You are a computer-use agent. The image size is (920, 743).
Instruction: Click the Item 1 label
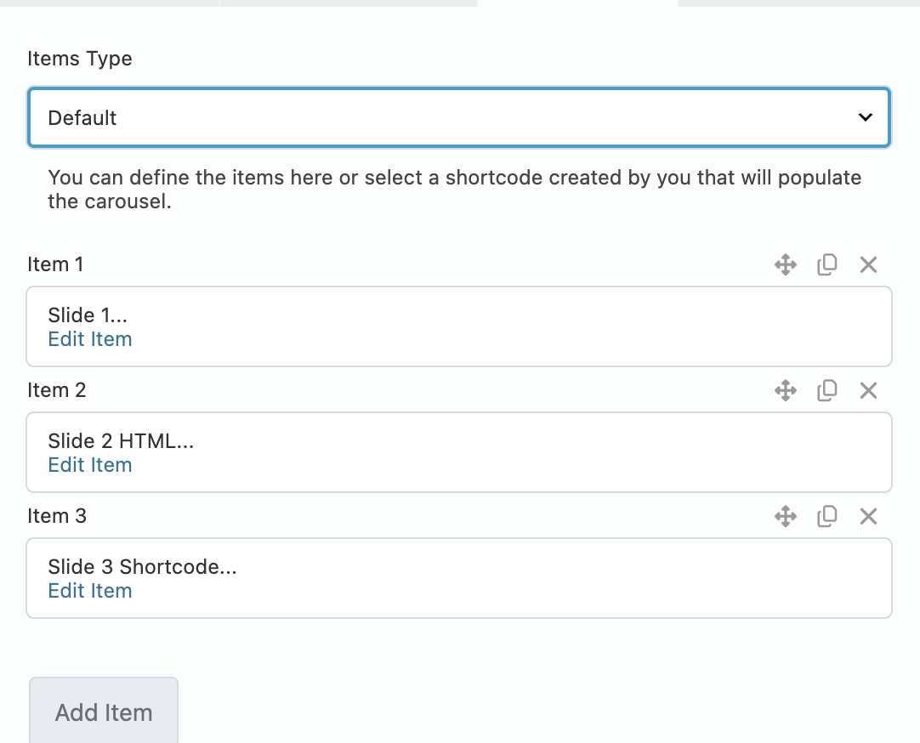(x=55, y=264)
